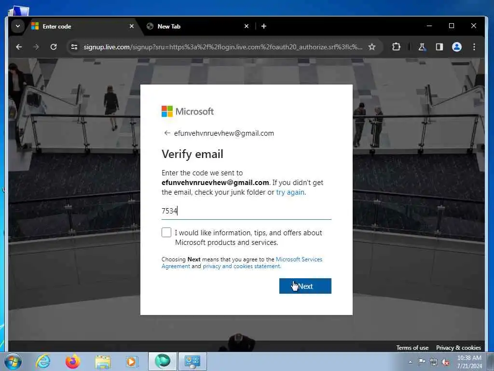The image size is (494, 371).
Task: Open a new tab with plus button
Action: tap(264, 26)
